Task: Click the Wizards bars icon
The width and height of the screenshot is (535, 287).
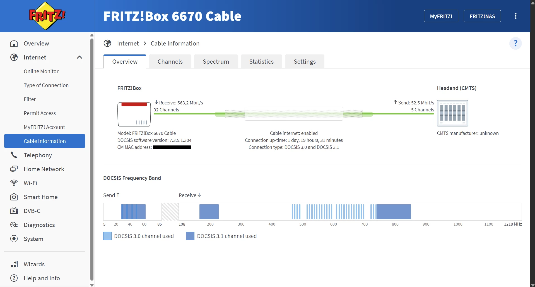Action: click(x=14, y=264)
